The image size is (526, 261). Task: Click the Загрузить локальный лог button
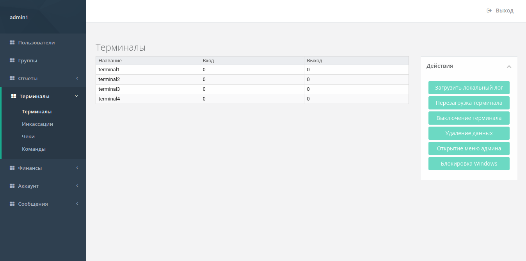pyautogui.click(x=469, y=88)
